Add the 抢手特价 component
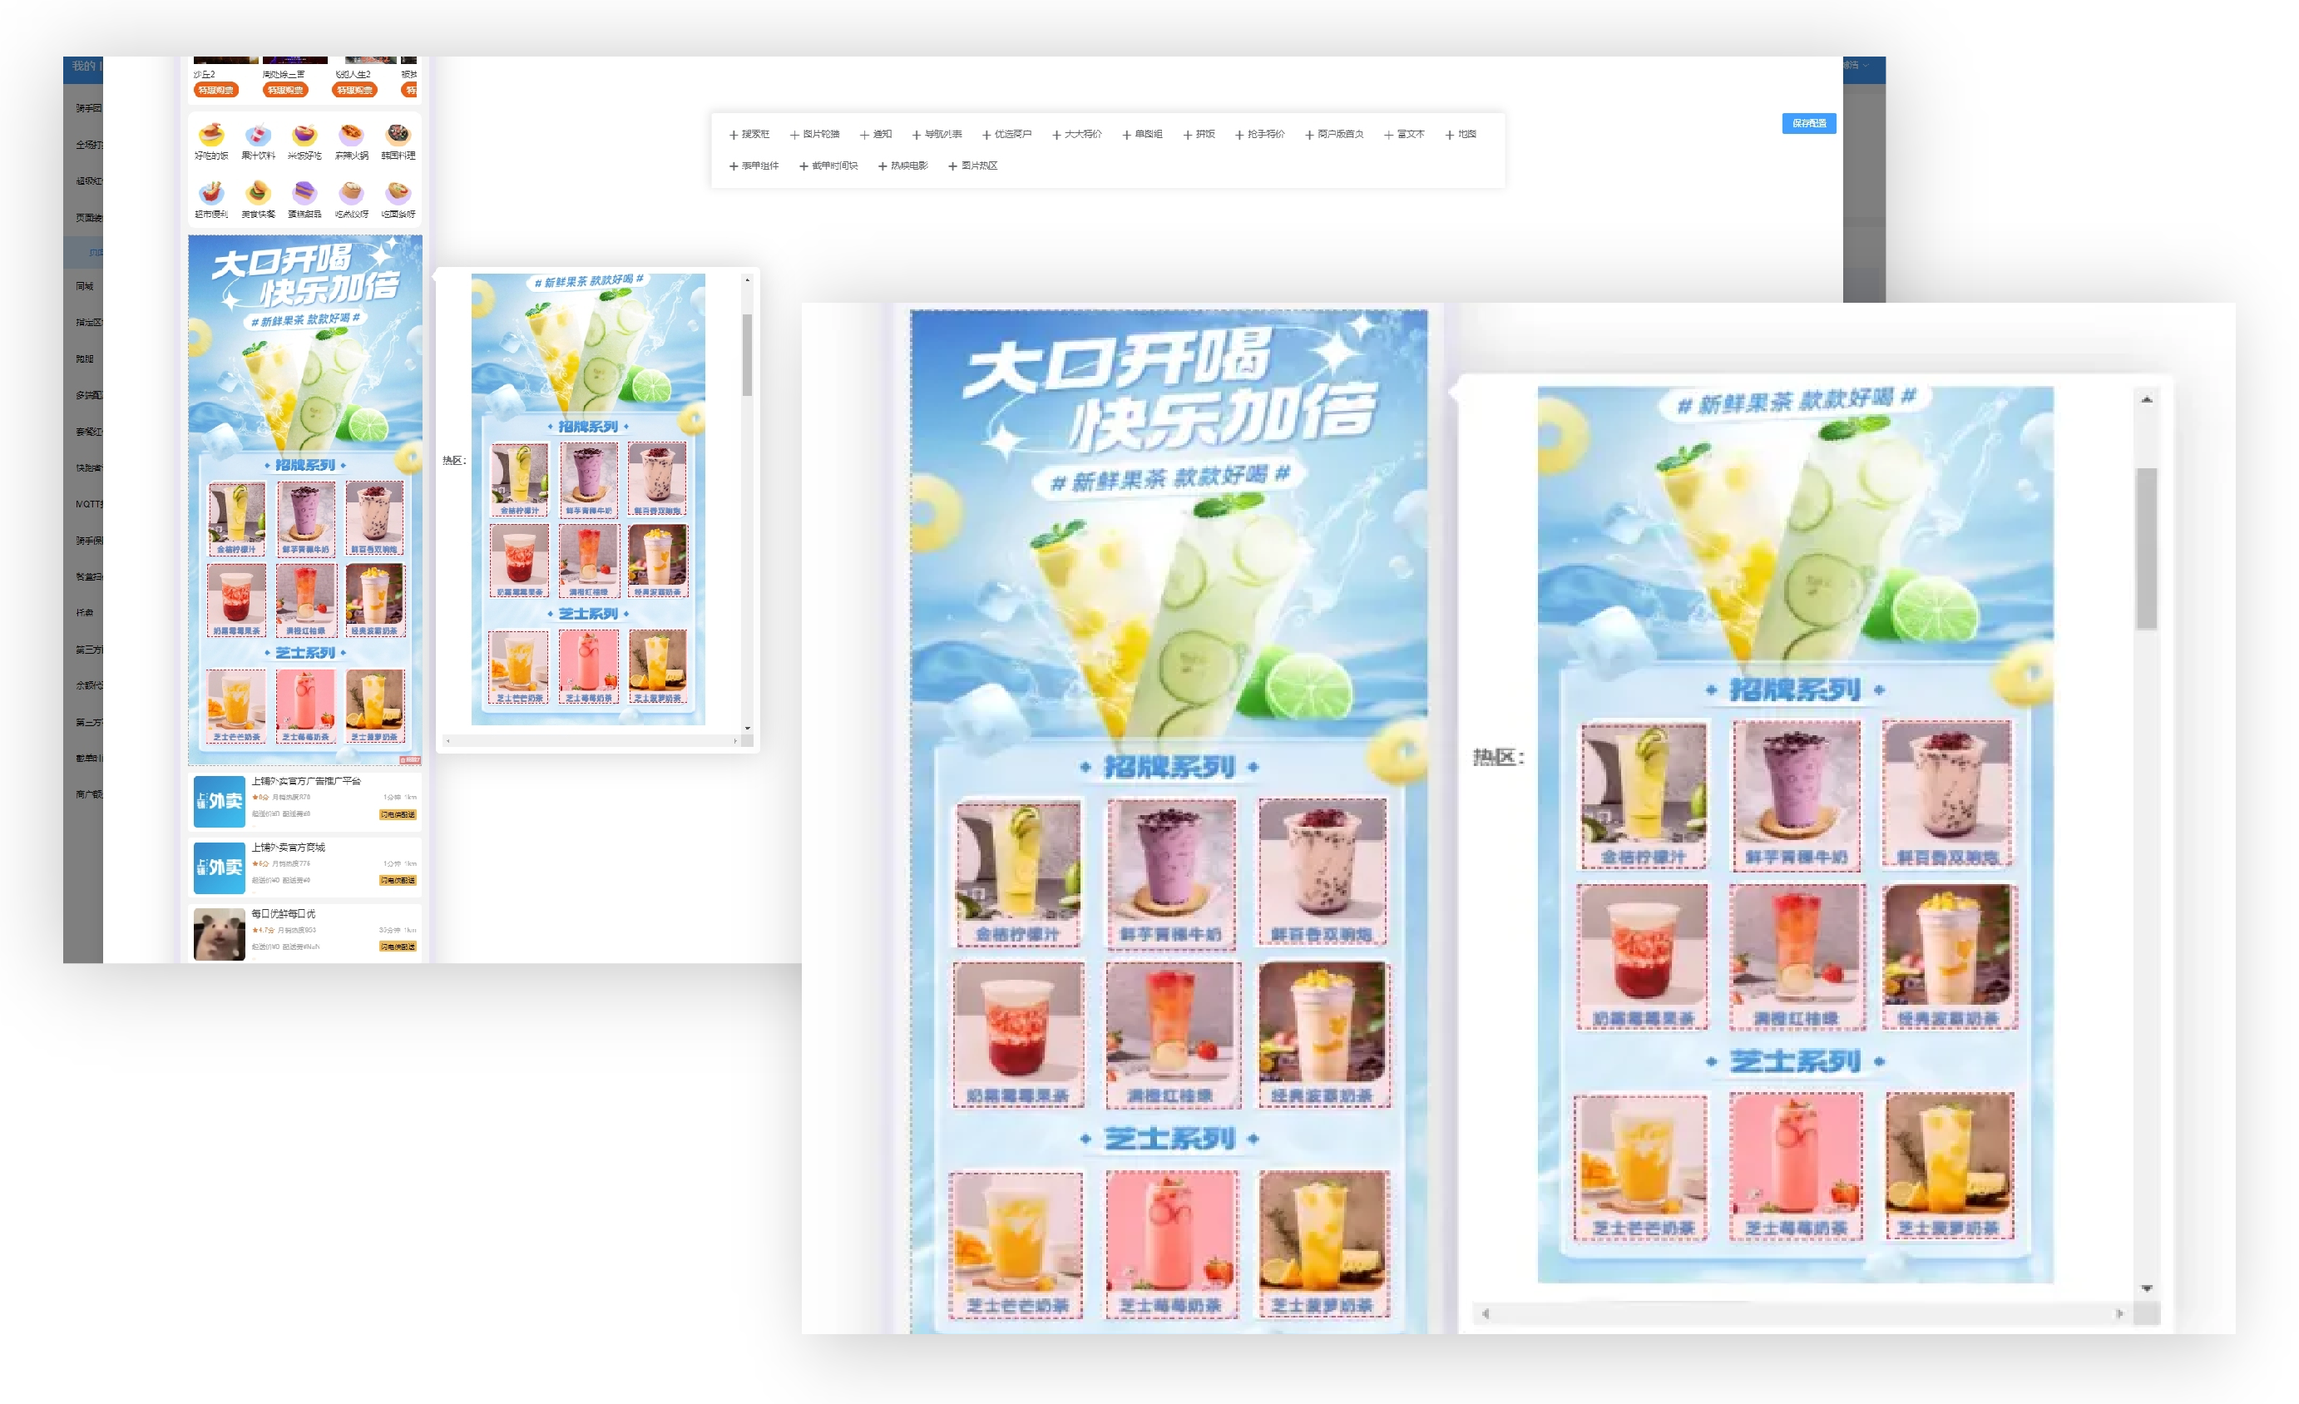The image size is (2299, 1404). click(x=1259, y=135)
